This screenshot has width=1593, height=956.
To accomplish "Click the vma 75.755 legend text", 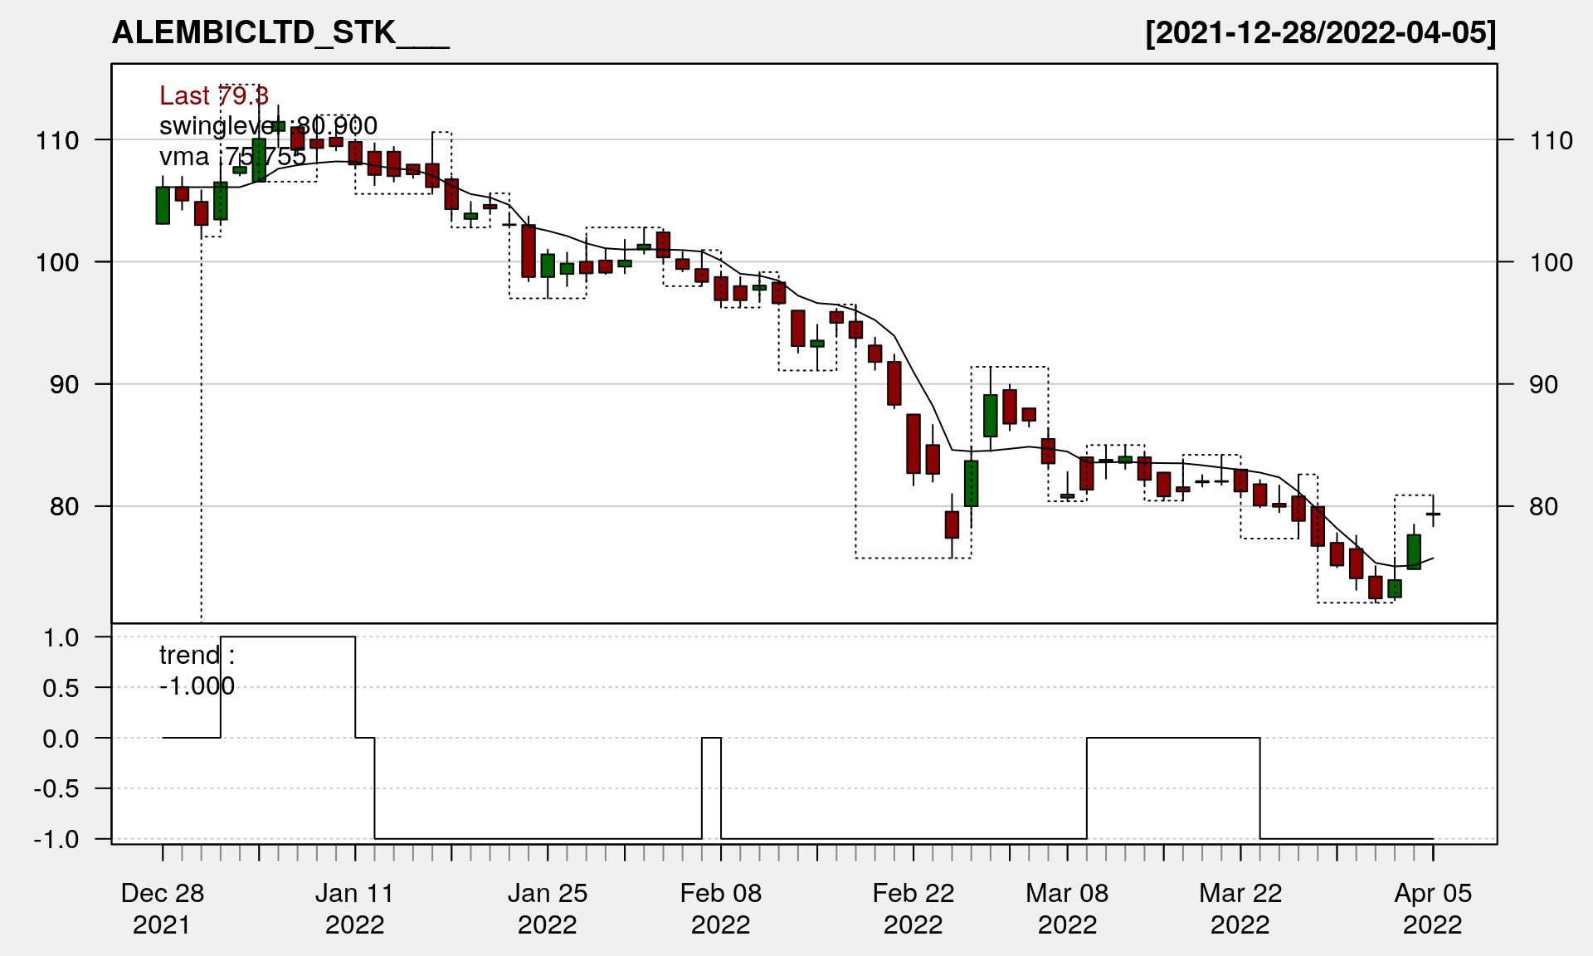I will [x=232, y=157].
